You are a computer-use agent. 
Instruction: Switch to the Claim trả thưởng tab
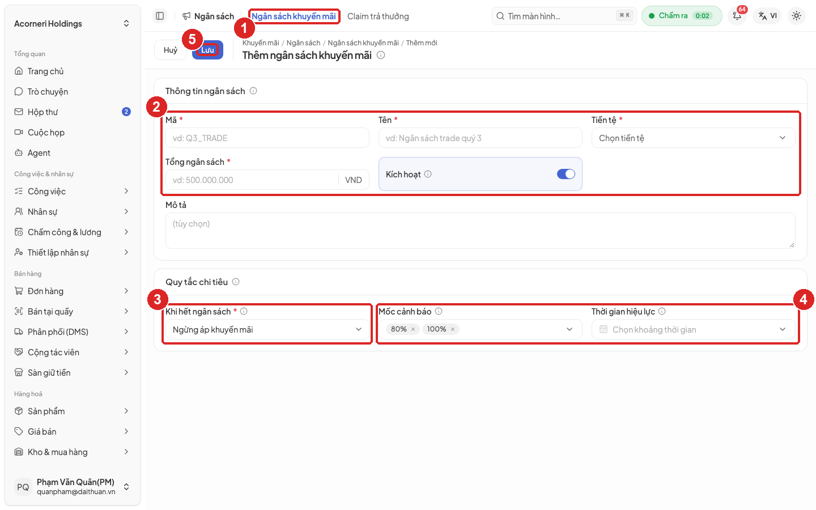point(378,16)
